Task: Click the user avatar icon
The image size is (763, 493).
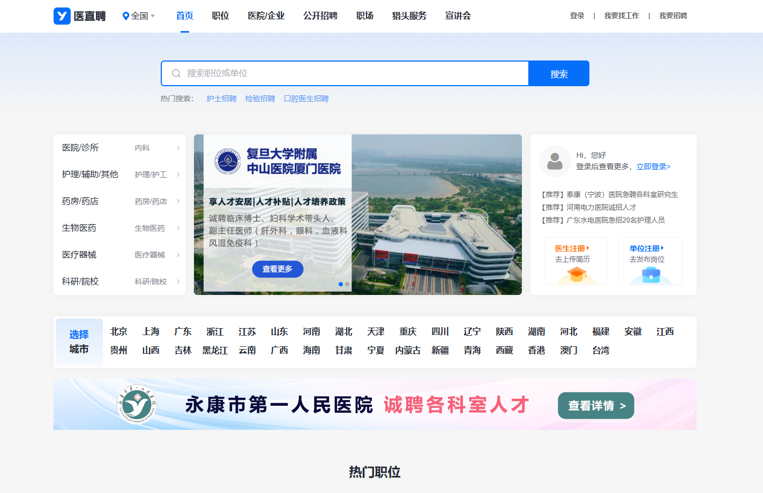Action: (555, 161)
